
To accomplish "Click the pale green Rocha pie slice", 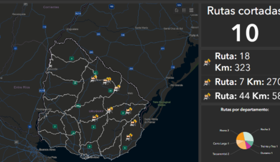I will (x=249, y=136).
